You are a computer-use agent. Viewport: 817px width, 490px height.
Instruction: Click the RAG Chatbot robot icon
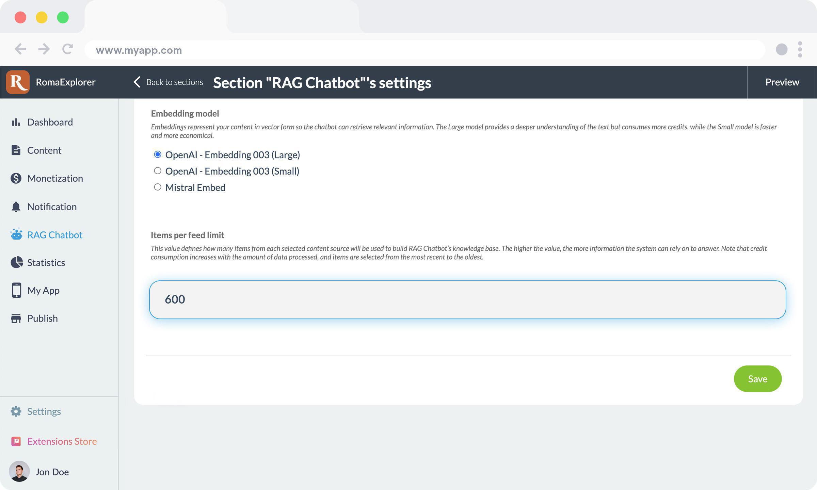[x=16, y=234]
